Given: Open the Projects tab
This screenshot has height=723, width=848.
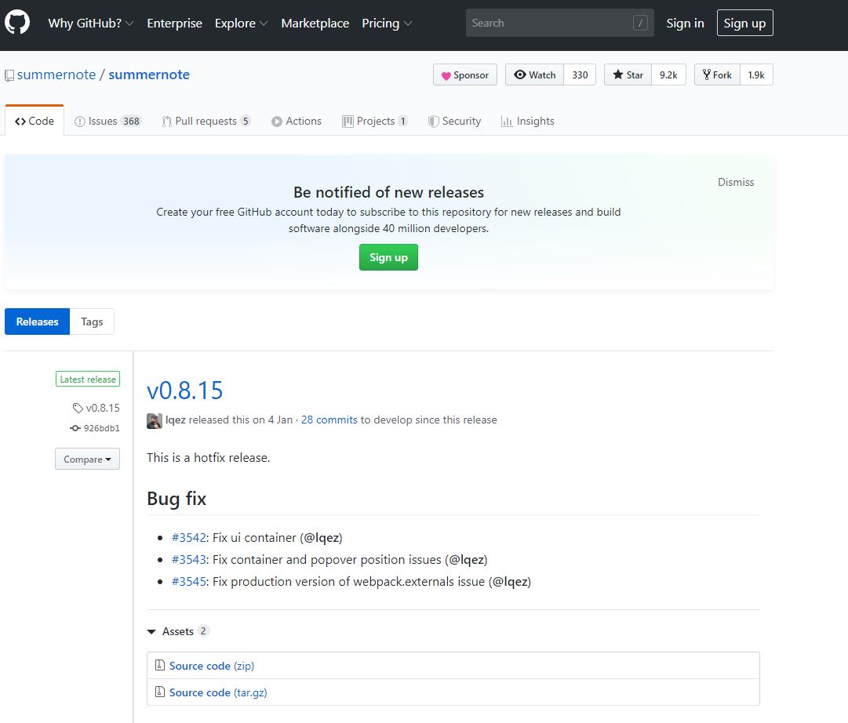Looking at the screenshot, I should tap(375, 121).
